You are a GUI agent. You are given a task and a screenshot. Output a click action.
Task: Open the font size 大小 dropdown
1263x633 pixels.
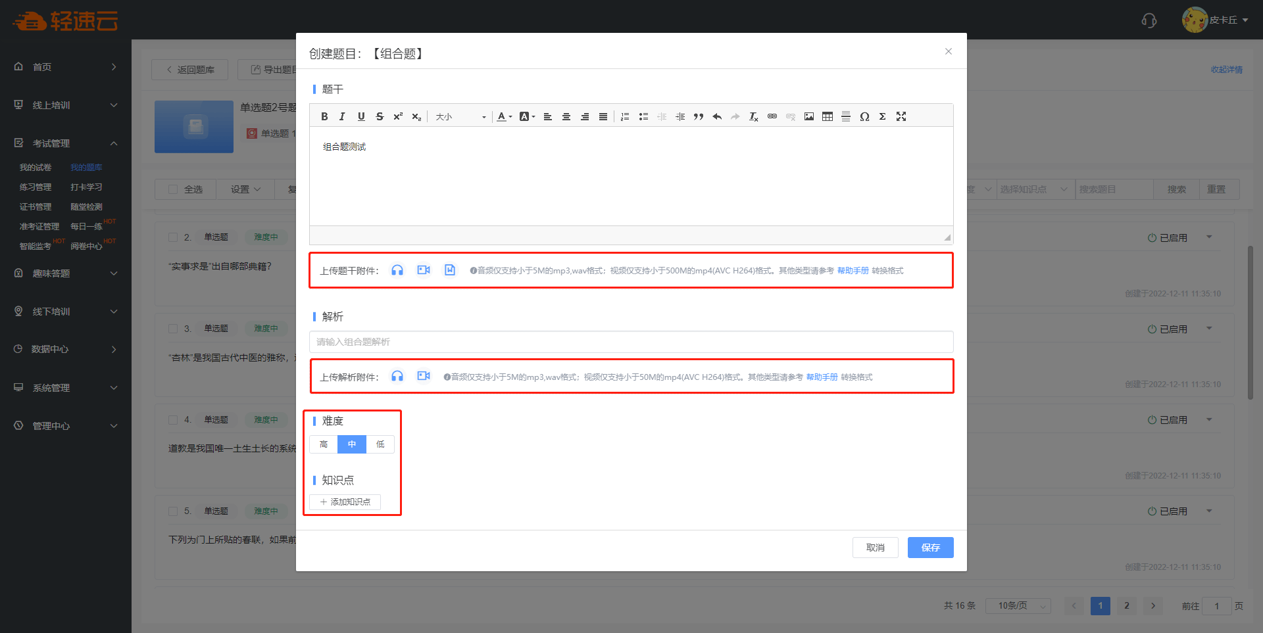(x=460, y=117)
